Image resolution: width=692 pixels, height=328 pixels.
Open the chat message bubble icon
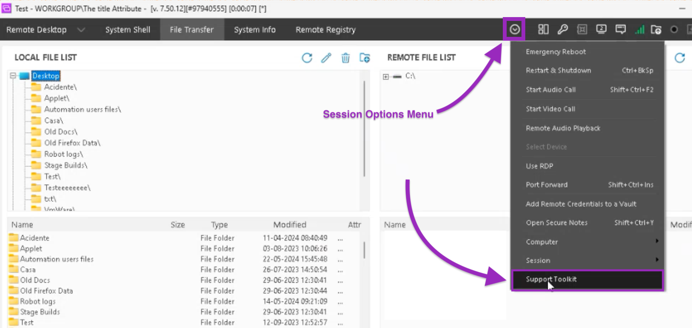click(x=620, y=29)
